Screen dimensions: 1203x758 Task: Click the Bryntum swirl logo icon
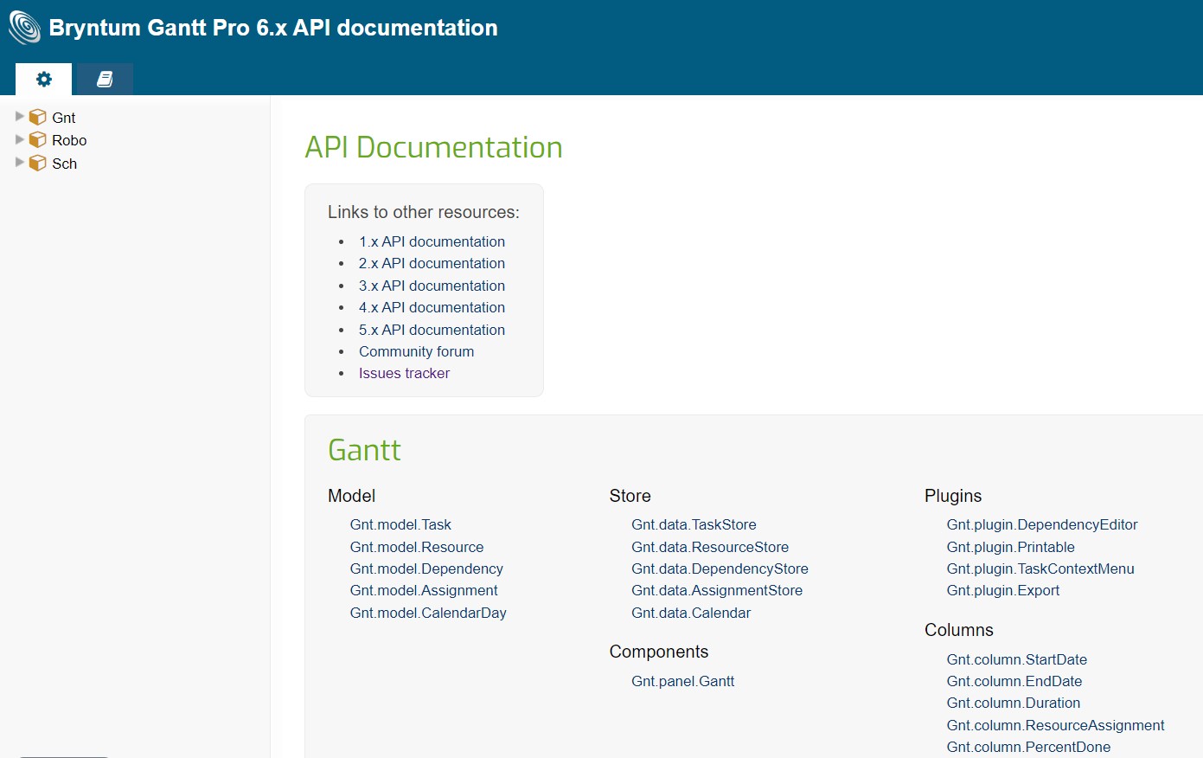[x=24, y=27]
